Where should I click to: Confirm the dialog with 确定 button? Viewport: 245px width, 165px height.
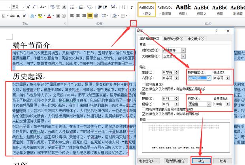[x=201, y=161]
